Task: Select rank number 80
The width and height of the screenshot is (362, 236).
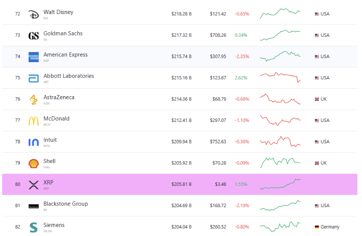Action: click(17, 184)
